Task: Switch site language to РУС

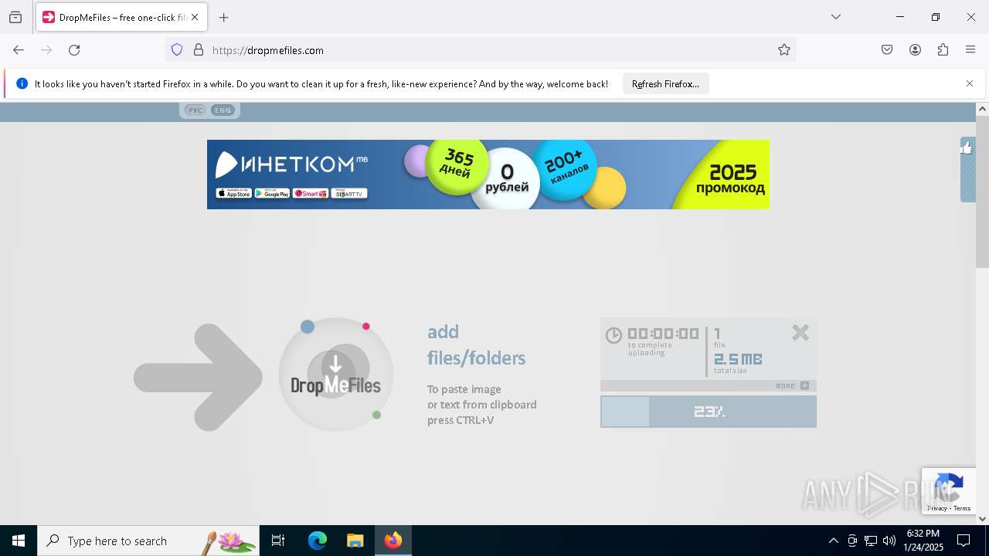Action: point(195,110)
